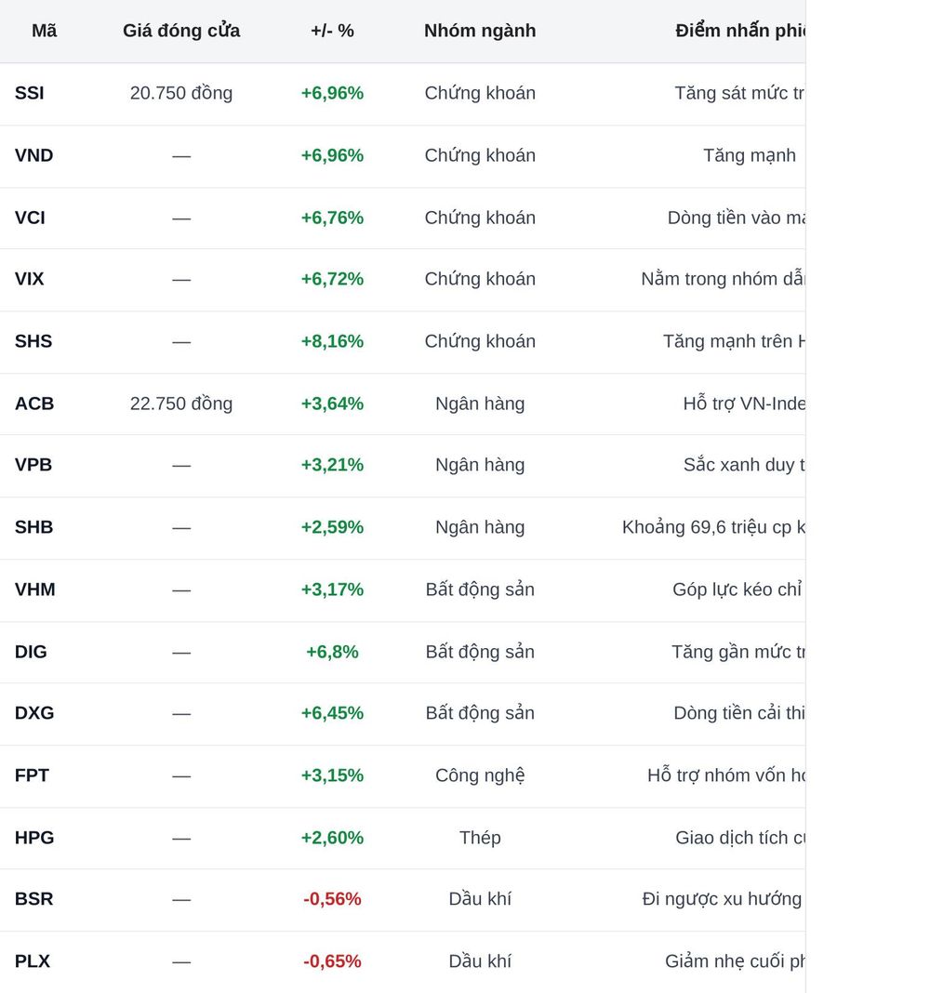Open the VCI stock row
This screenshot has width=930, height=993.
pos(403,218)
